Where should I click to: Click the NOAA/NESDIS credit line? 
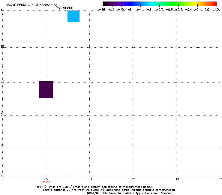(x=130, y=193)
